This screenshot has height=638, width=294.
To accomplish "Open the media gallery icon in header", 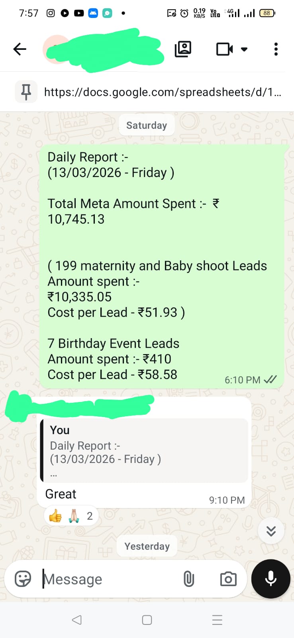I will (183, 49).
